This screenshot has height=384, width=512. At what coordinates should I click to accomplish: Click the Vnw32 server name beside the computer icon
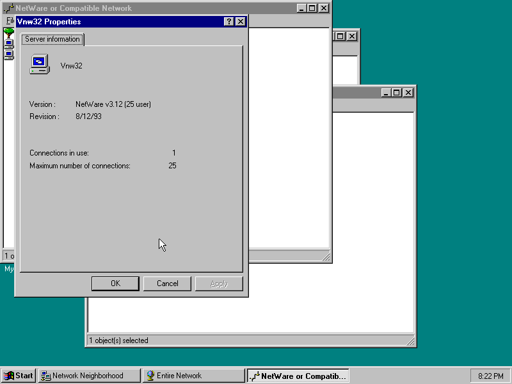tap(72, 66)
